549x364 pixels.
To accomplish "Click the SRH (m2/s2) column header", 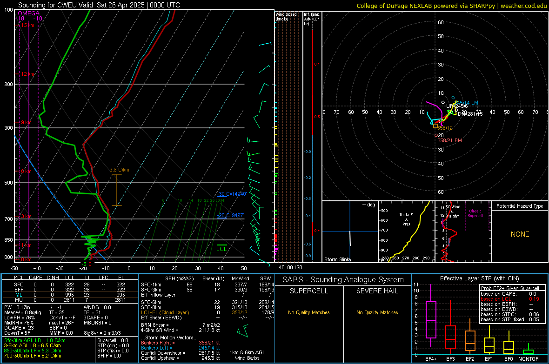I will click(x=179, y=278).
